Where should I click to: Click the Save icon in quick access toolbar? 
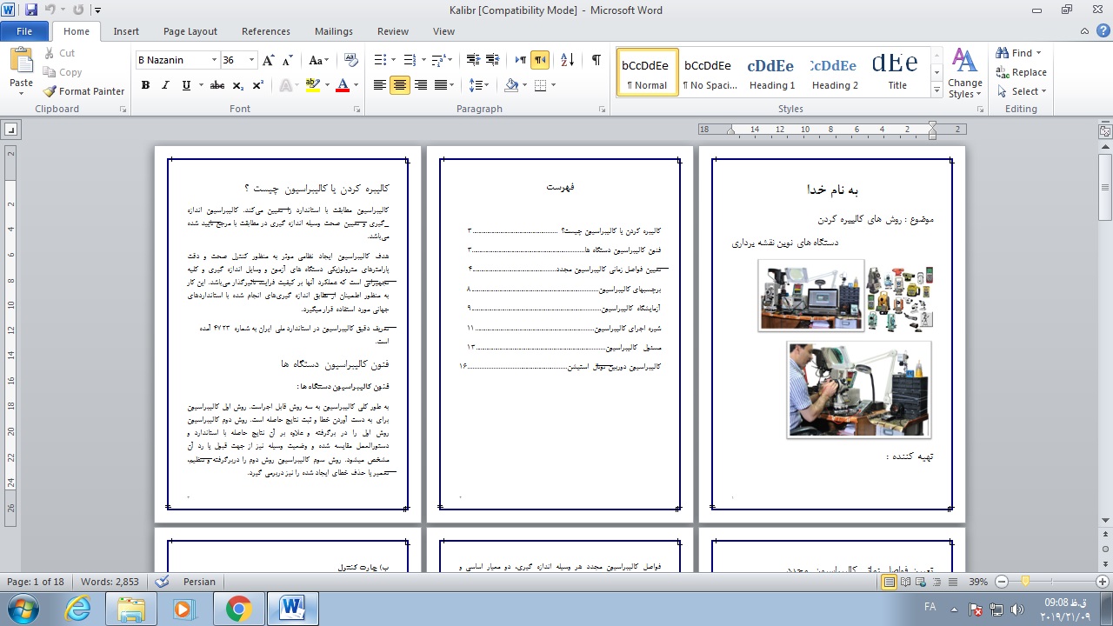click(x=31, y=10)
